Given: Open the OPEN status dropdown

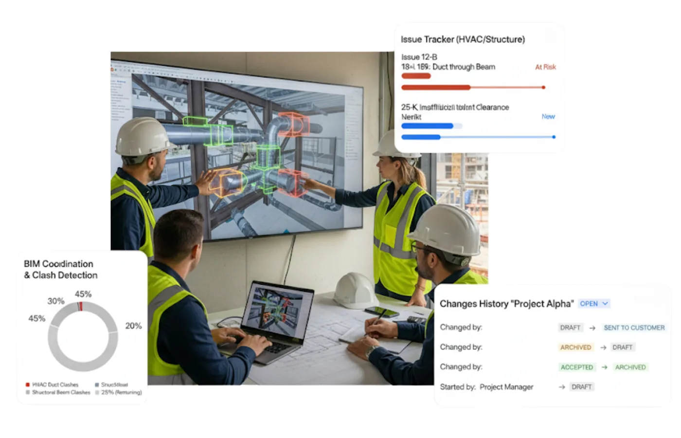Looking at the screenshot, I should point(594,304).
